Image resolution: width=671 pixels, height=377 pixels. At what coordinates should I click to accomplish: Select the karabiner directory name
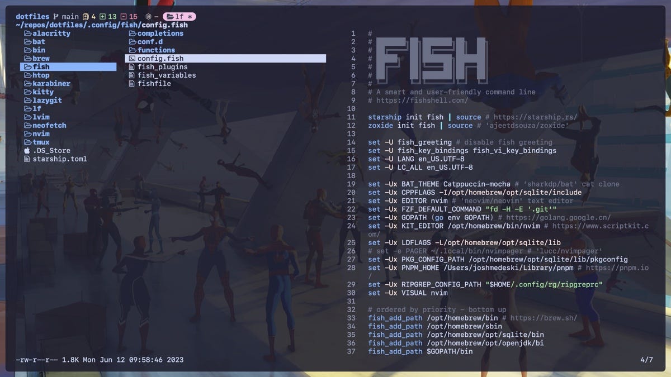[51, 84]
